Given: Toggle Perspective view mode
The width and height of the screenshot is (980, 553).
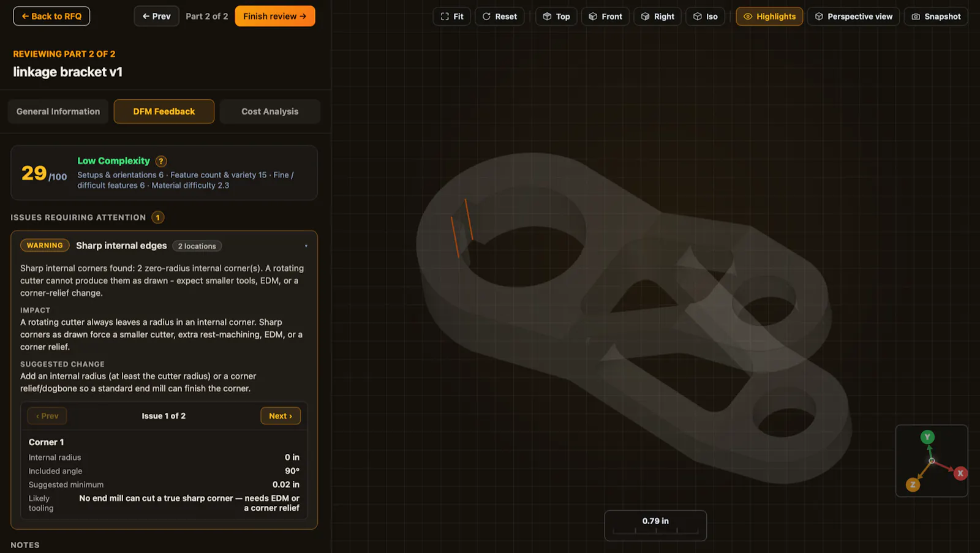Looking at the screenshot, I should click(x=853, y=17).
